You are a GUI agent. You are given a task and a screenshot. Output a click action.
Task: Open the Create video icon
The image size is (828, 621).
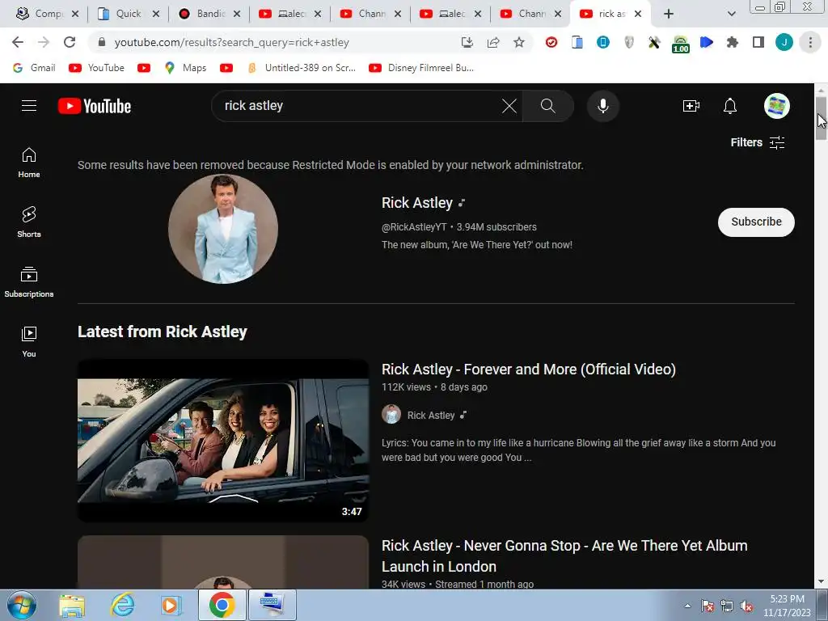click(x=691, y=106)
